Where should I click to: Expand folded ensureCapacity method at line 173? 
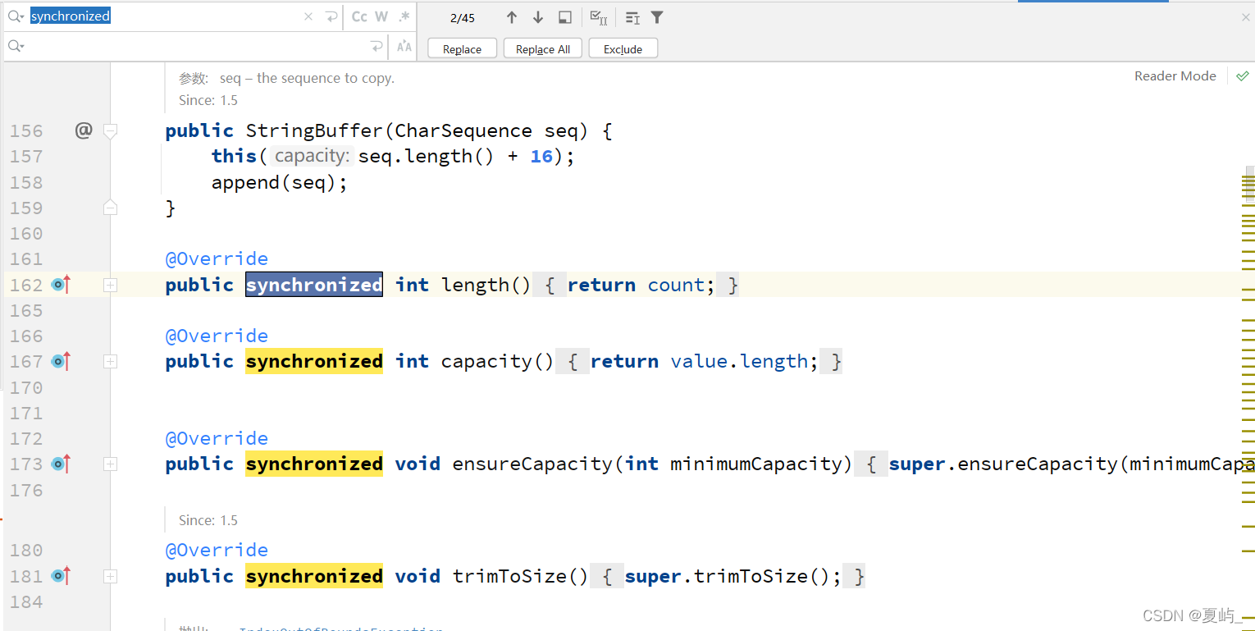110,464
